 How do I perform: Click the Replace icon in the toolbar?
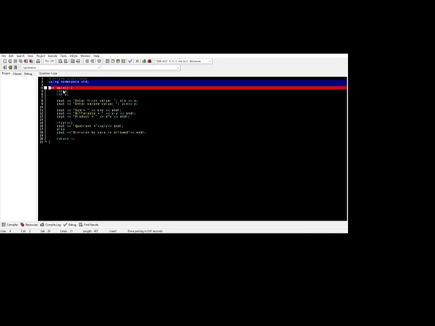click(x=65, y=61)
